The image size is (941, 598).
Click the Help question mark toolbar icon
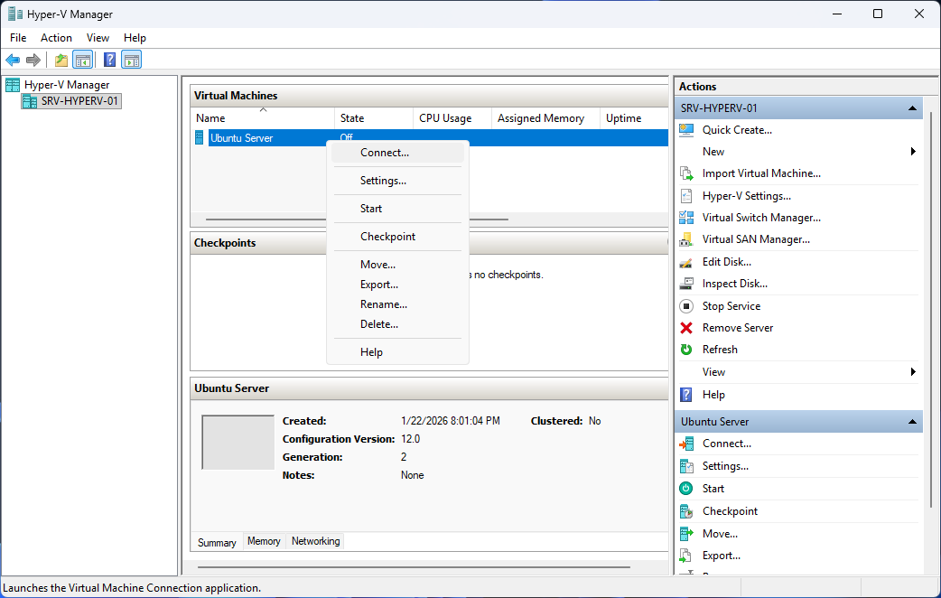(x=109, y=61)
